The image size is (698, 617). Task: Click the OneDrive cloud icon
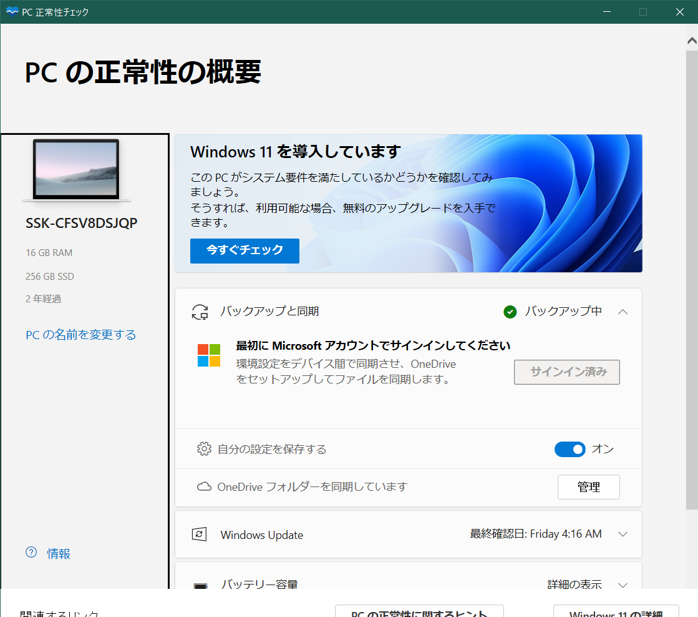(205, 486)
